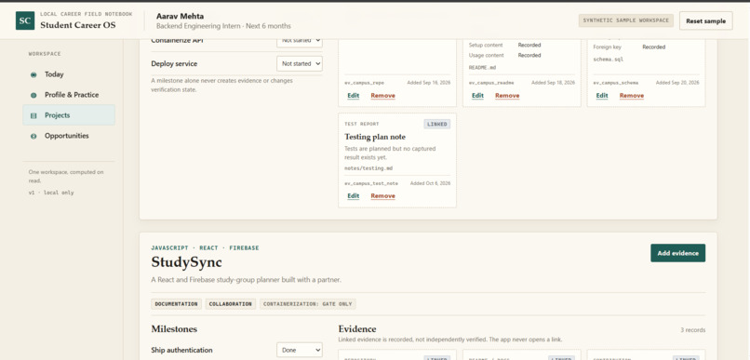Click the Opportunities sidebar icon

coord(33,136)
